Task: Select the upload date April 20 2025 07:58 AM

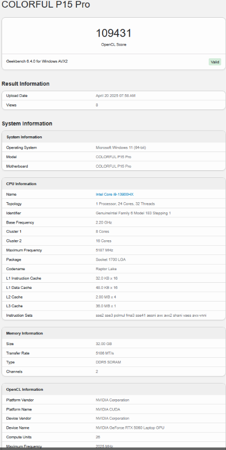Action: tap(115, 96)
